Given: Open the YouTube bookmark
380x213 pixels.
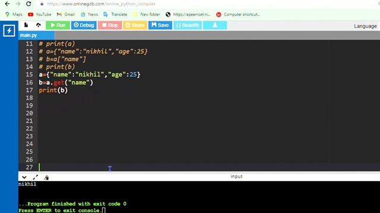Looking at the screenshot, I should click(x=40, y=14).
